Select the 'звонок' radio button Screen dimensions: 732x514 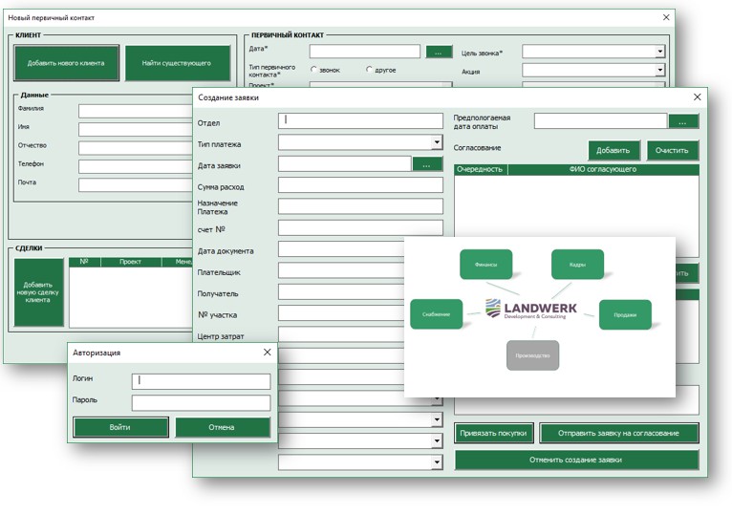coord(313,70)
